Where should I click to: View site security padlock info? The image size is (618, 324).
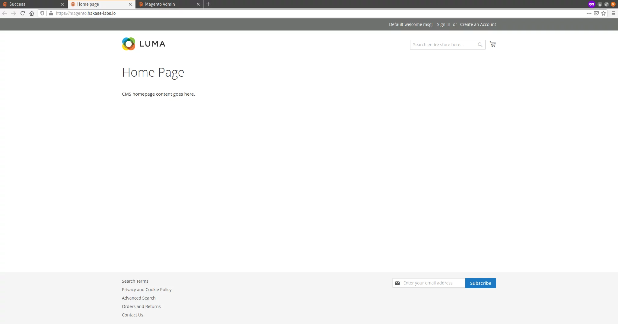coord(51,13)
